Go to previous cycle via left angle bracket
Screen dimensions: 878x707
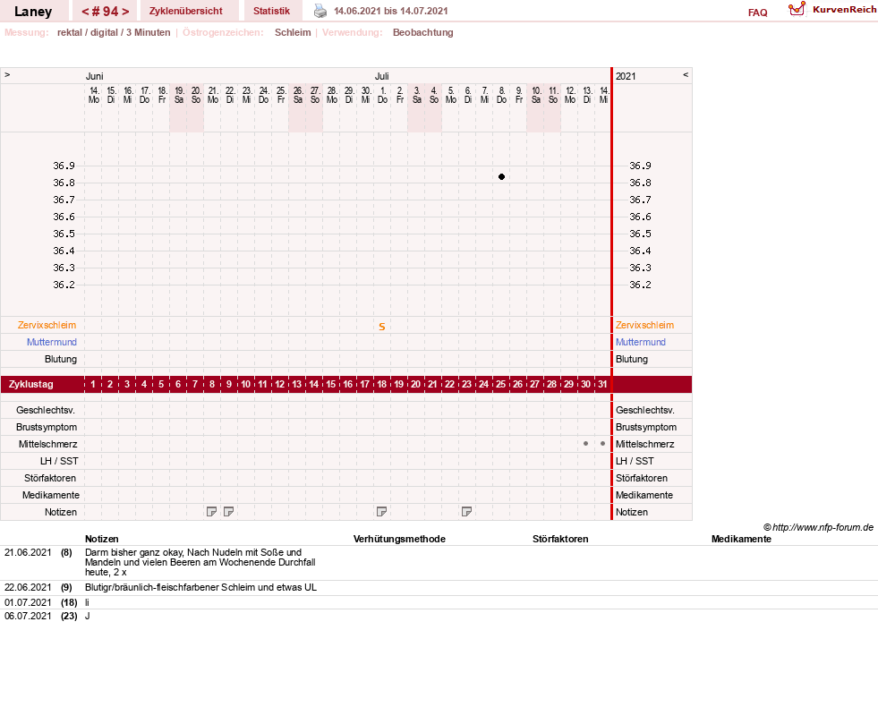coord(86,12)
